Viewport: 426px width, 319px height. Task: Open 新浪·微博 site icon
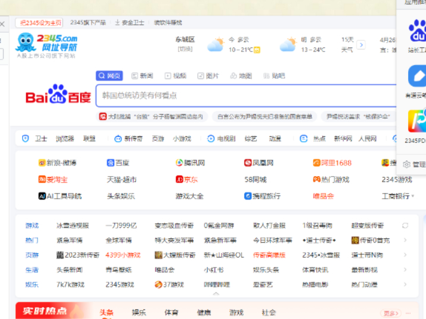tap(42, 163)
